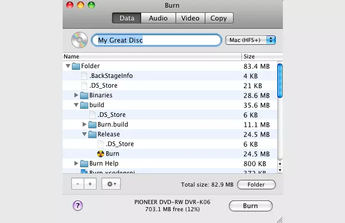Select the Burn.build row name
The width and height of the screenshot is (345, 223).
click(x=112, y=125)
